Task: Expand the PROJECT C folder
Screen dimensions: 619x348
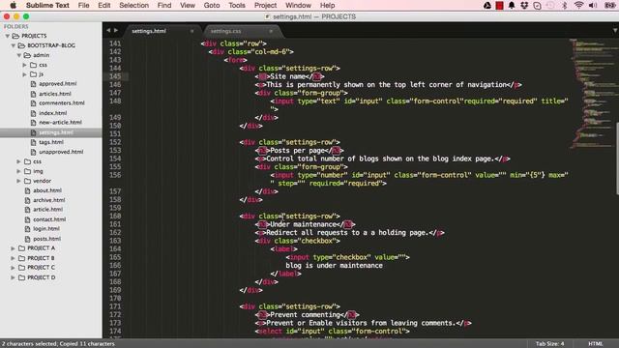Action: coord(13,268)
